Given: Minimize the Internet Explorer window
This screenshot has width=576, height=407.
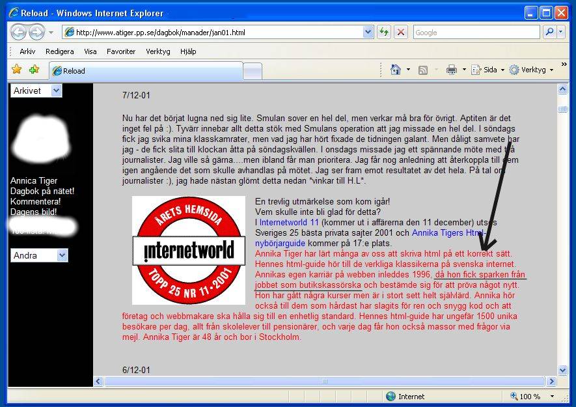Looking at the screenshot, I should point(531,13).
